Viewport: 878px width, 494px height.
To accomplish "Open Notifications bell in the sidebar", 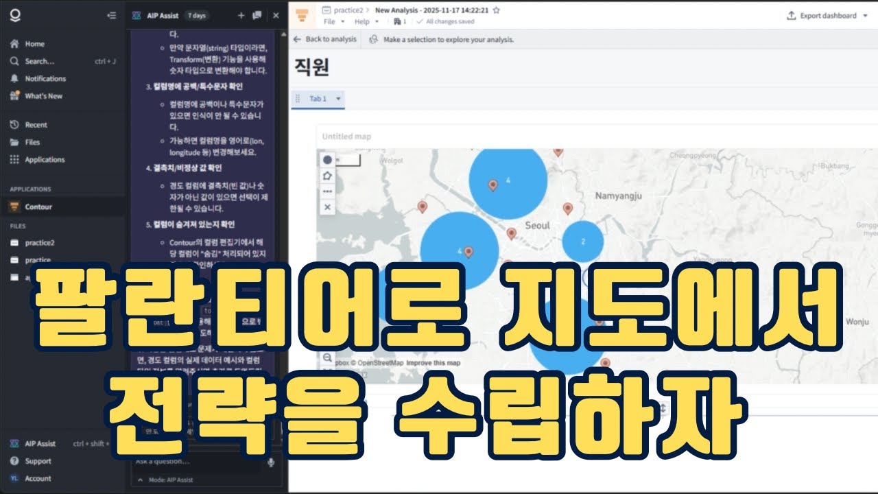I will tap(45, 79).
